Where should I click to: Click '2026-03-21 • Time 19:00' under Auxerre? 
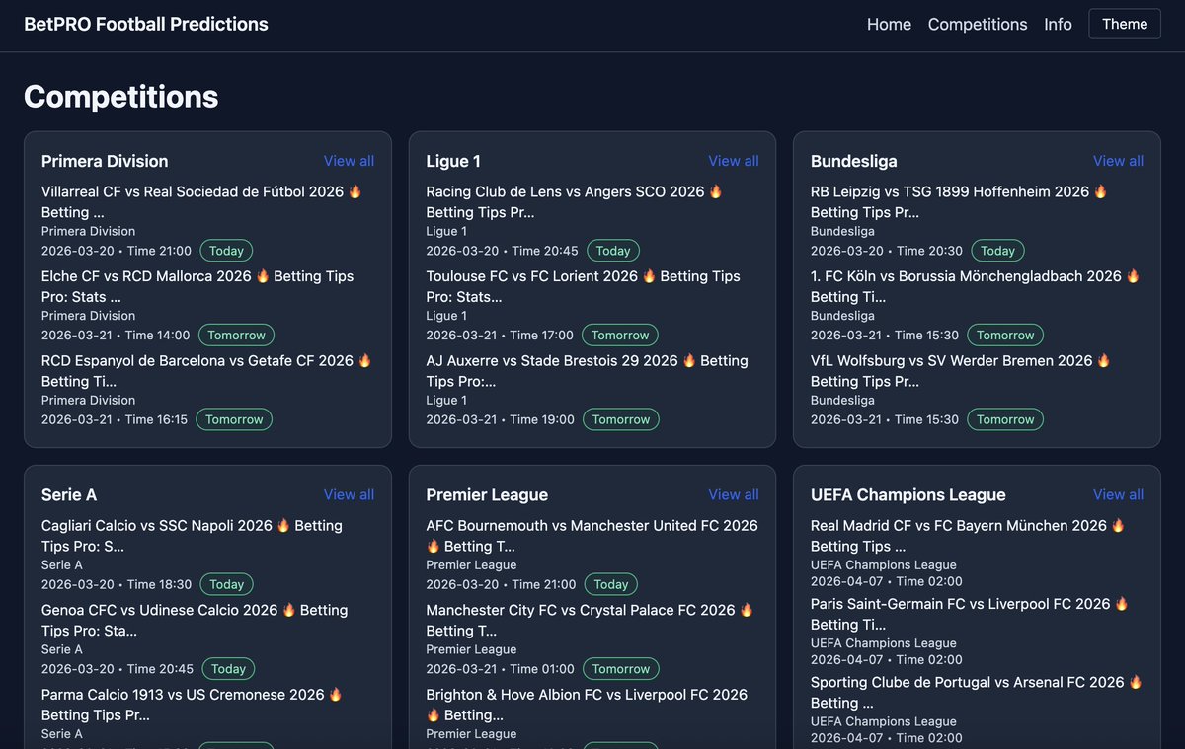click(500, 419)
